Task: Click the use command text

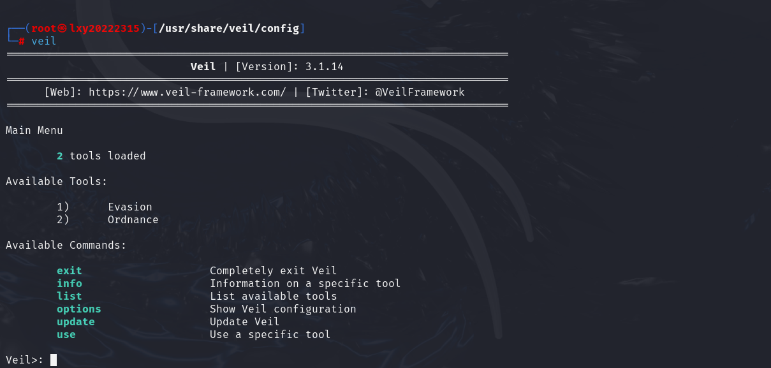Action: (66, 334)
